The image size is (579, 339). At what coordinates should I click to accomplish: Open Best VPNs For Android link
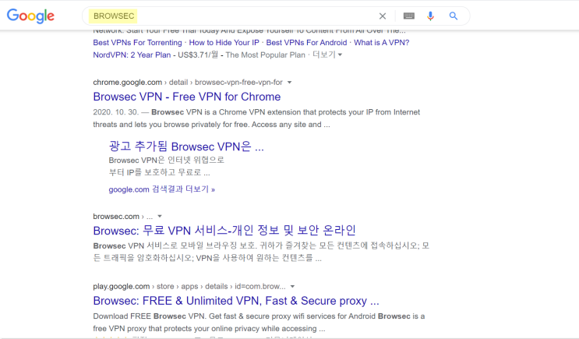tap(306, 42)
